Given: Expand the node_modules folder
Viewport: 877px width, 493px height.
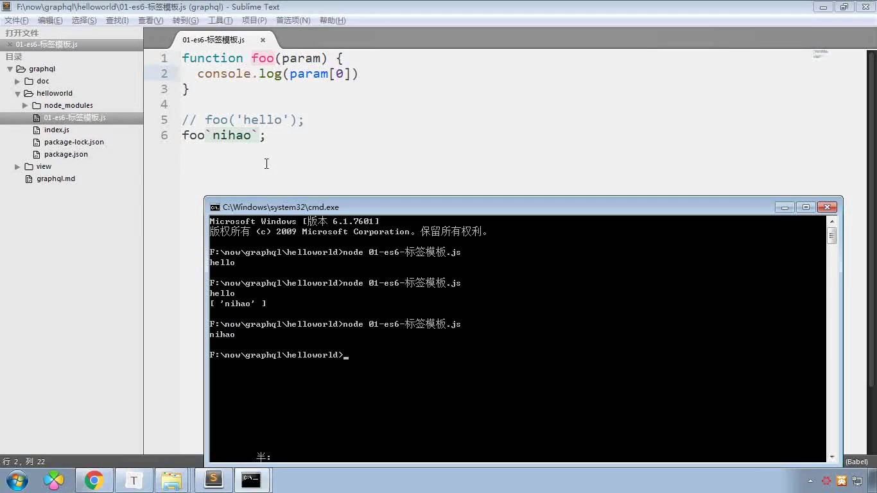Looking at the screenshot, I should [x=25, y=105].
